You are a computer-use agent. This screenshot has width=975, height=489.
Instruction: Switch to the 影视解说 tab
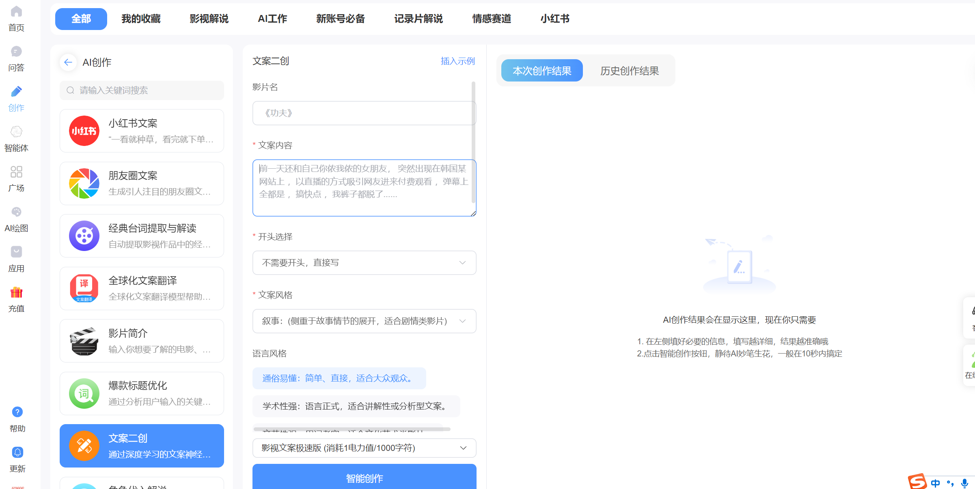[209, 19]
